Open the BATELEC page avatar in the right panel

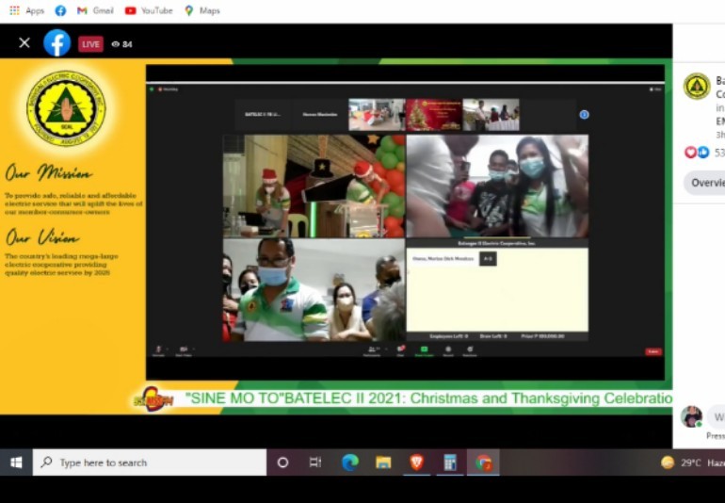(697, 87)
